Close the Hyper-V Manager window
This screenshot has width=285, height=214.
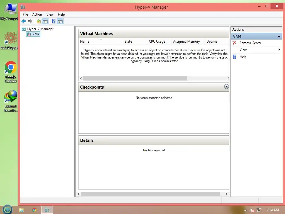[277, 6]
